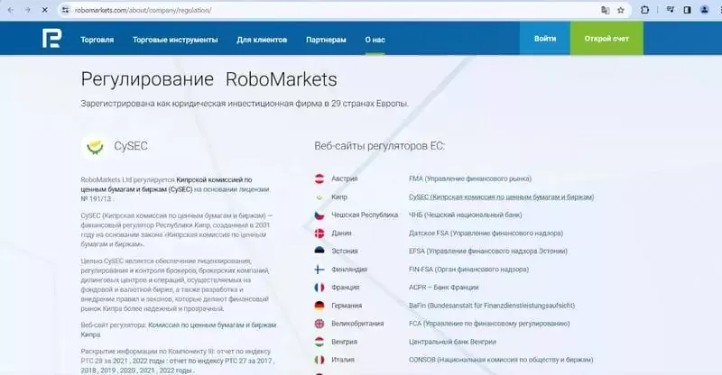Viewport: 722px width, 375px height.
Task: Click the Cyprus flag icon
Action: pos(319,197)
